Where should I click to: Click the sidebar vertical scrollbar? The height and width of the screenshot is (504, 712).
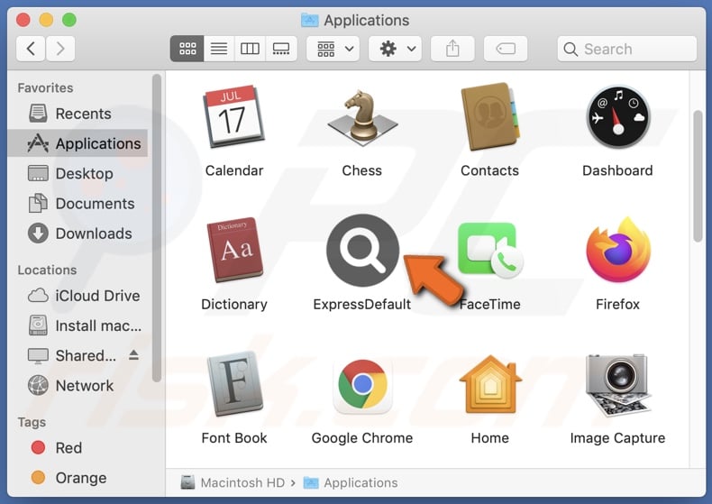[157, 228]
